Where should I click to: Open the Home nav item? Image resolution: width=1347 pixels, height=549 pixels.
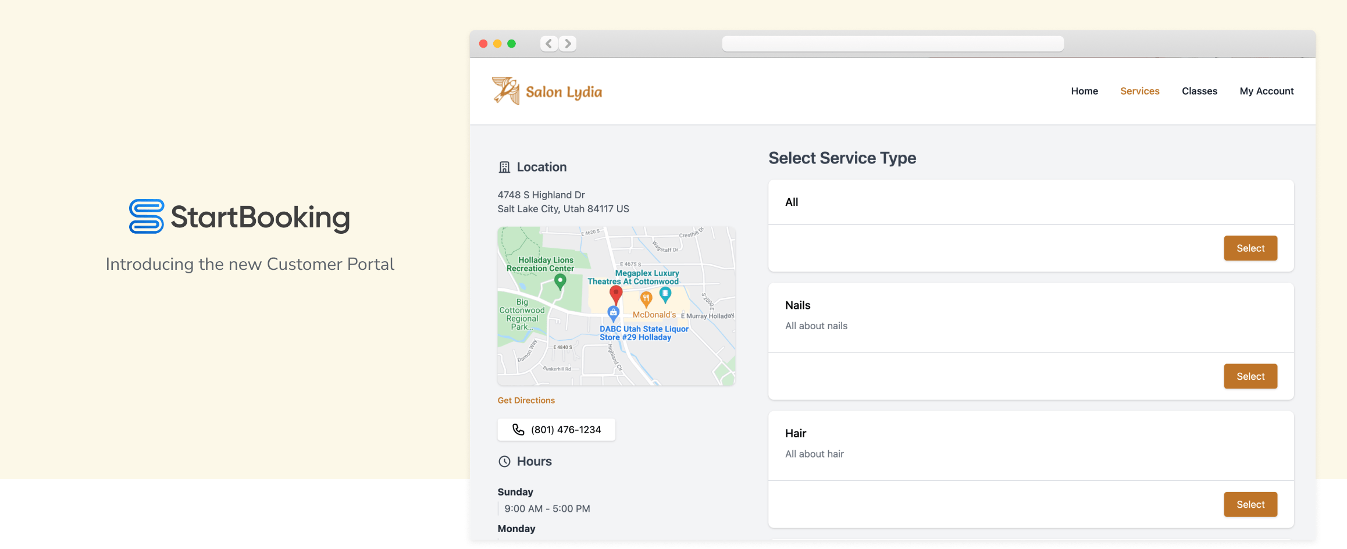click(1084, 91)
